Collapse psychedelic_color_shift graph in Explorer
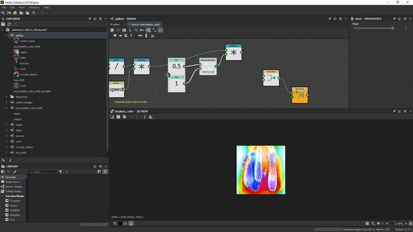 [x=6, y=108]
